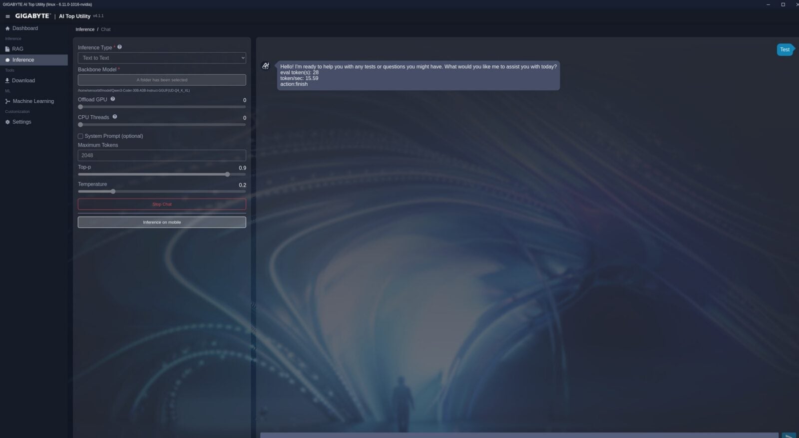This screenshot has height=438, width=799.
Task: Click help icon beside CPU Threads
Action: (115, 117)
